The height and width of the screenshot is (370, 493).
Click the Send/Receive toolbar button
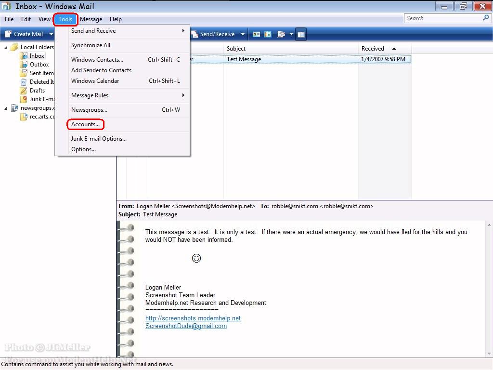pyautogui.click(x=213, y=34)
